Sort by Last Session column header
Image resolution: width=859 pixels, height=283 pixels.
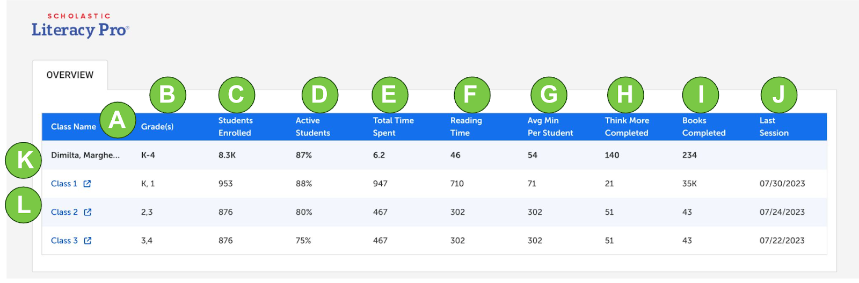[x=774, y=127]
